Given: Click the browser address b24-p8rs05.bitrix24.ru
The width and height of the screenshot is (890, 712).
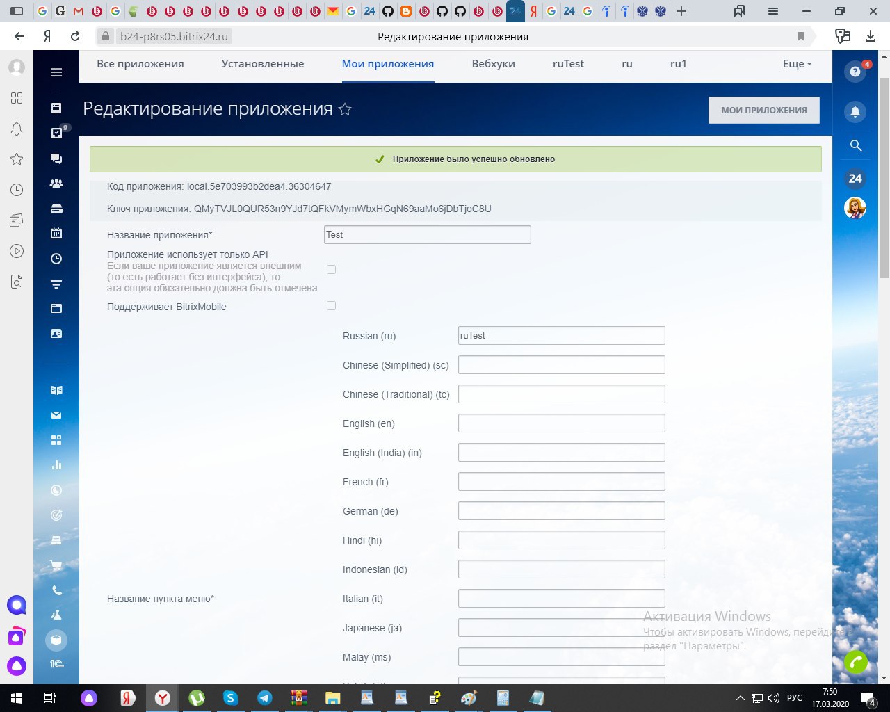Looking at the screenshot, I should tap(174, 37).
